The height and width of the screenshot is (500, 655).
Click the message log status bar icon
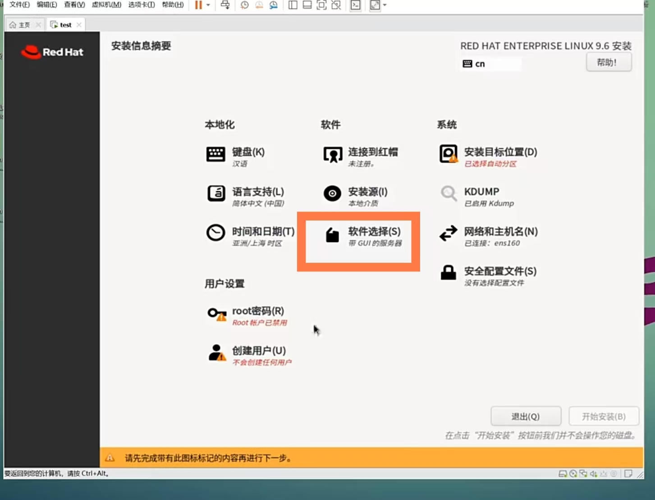click(628, 474)
